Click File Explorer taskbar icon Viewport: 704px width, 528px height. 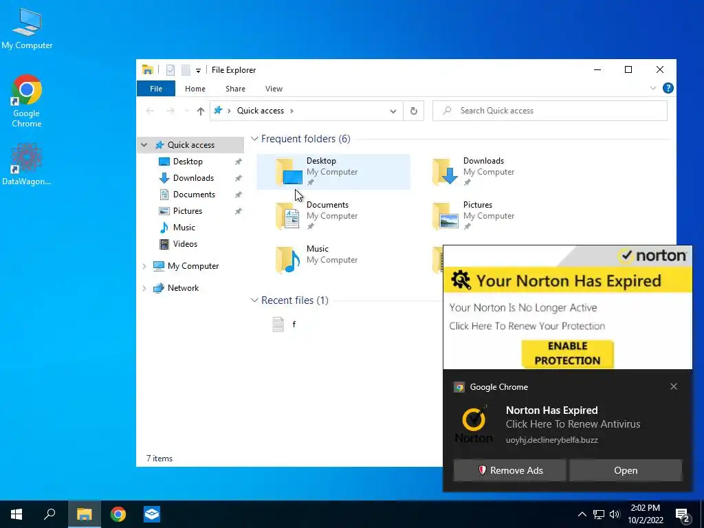[84, 514]
